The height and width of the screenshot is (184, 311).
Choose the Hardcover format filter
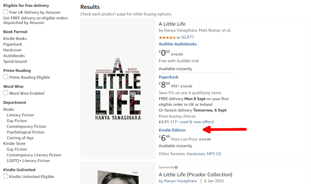[x=13, y=50]
